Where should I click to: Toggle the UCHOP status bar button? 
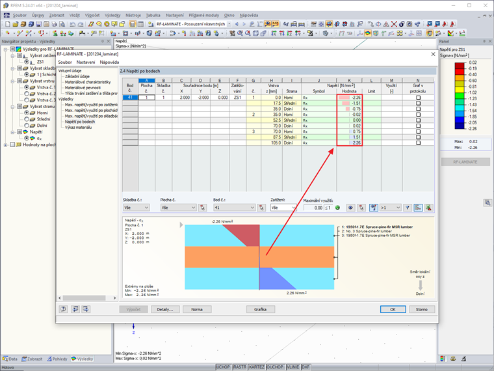tap(223, 367)
